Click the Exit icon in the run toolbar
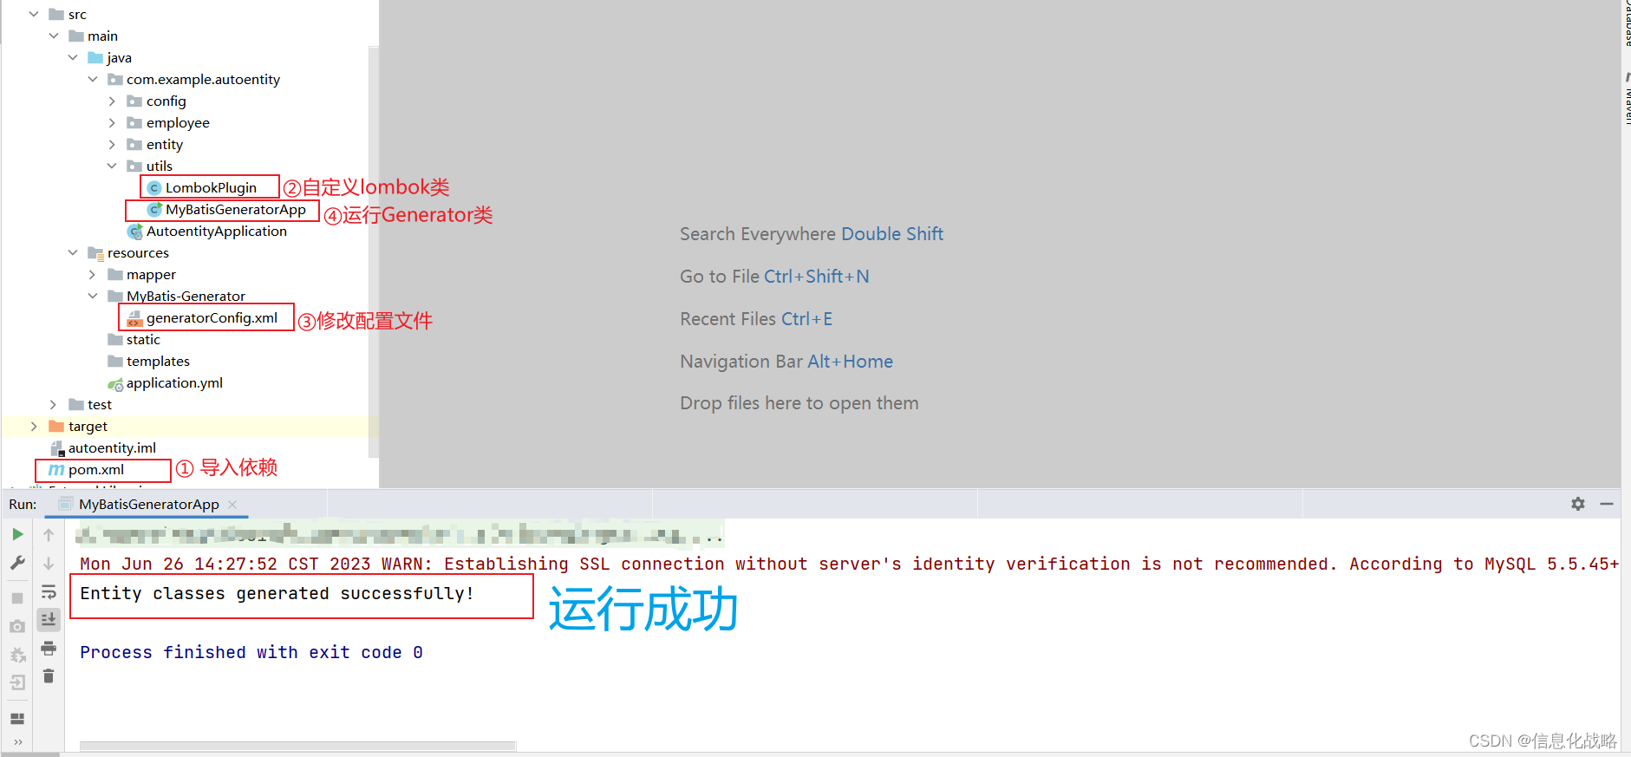This screenshot has width=1631, height=757. [17, 683]
